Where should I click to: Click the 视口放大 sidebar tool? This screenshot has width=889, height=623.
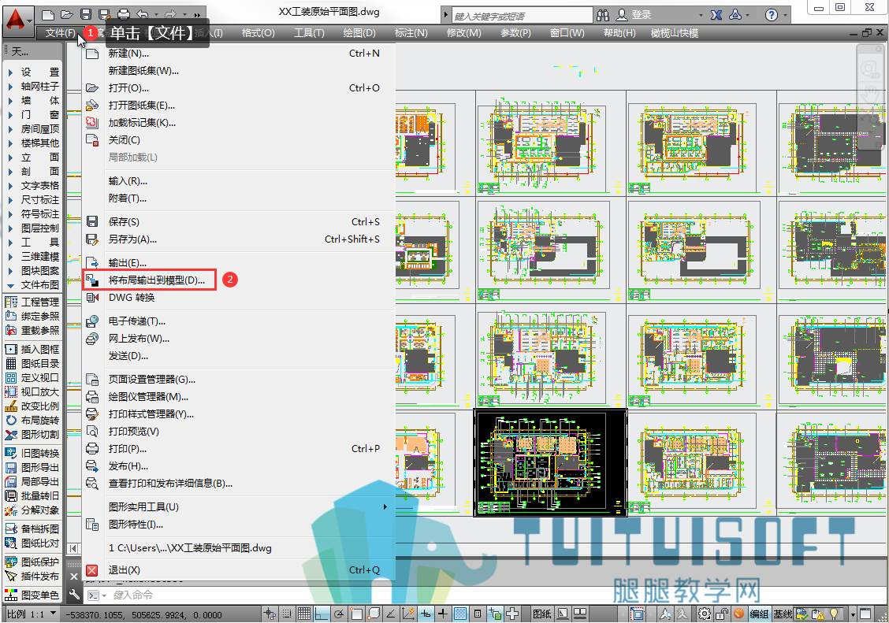[32, 392]
